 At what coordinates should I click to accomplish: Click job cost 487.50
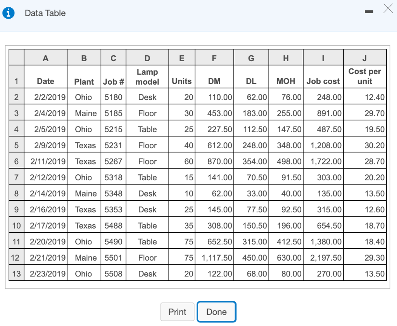click(323, 128)
